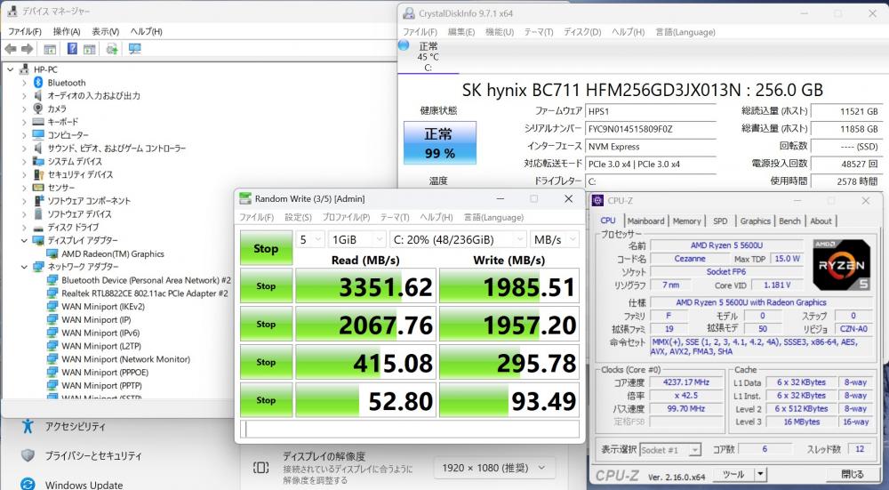Select the Bluetooth device category icon
The width and height of the screenshot is (889, 490).
38,83
